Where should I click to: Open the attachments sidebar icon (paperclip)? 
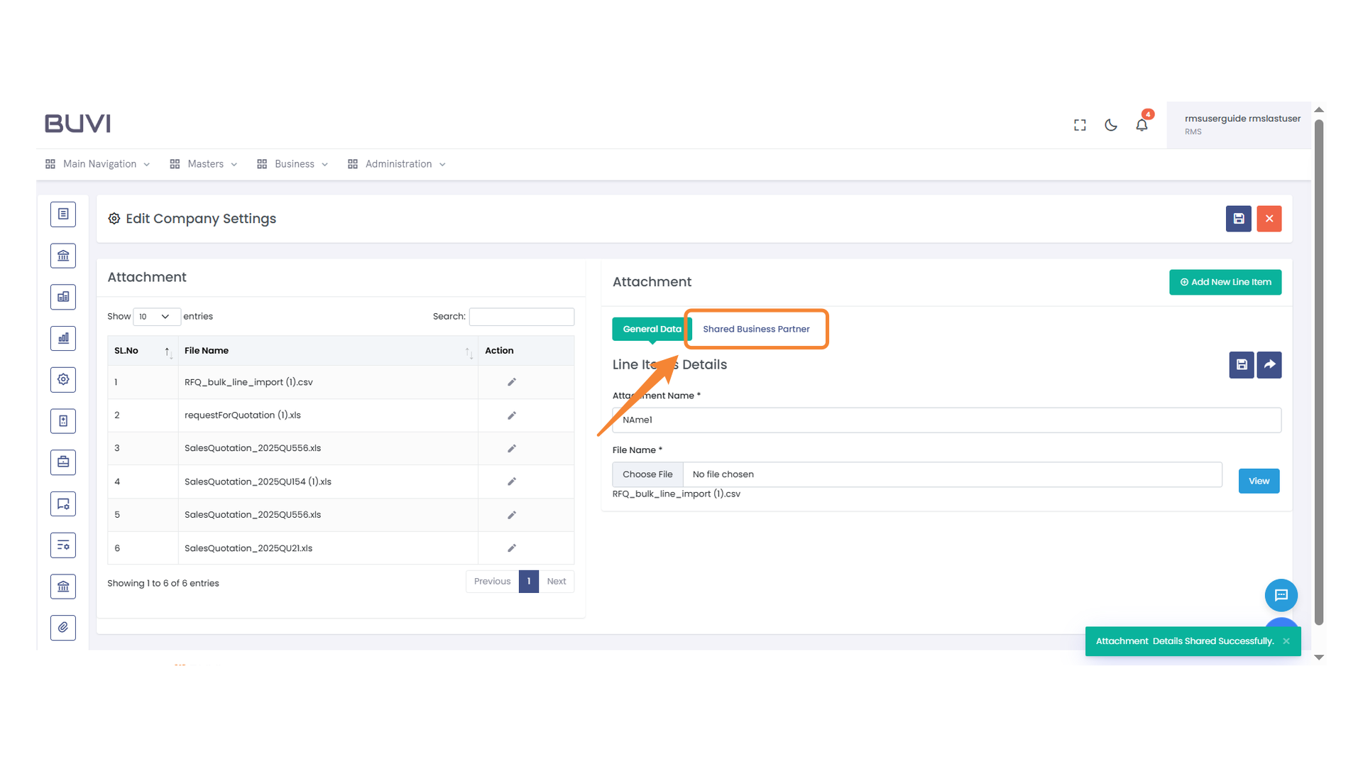pos(62,628)
